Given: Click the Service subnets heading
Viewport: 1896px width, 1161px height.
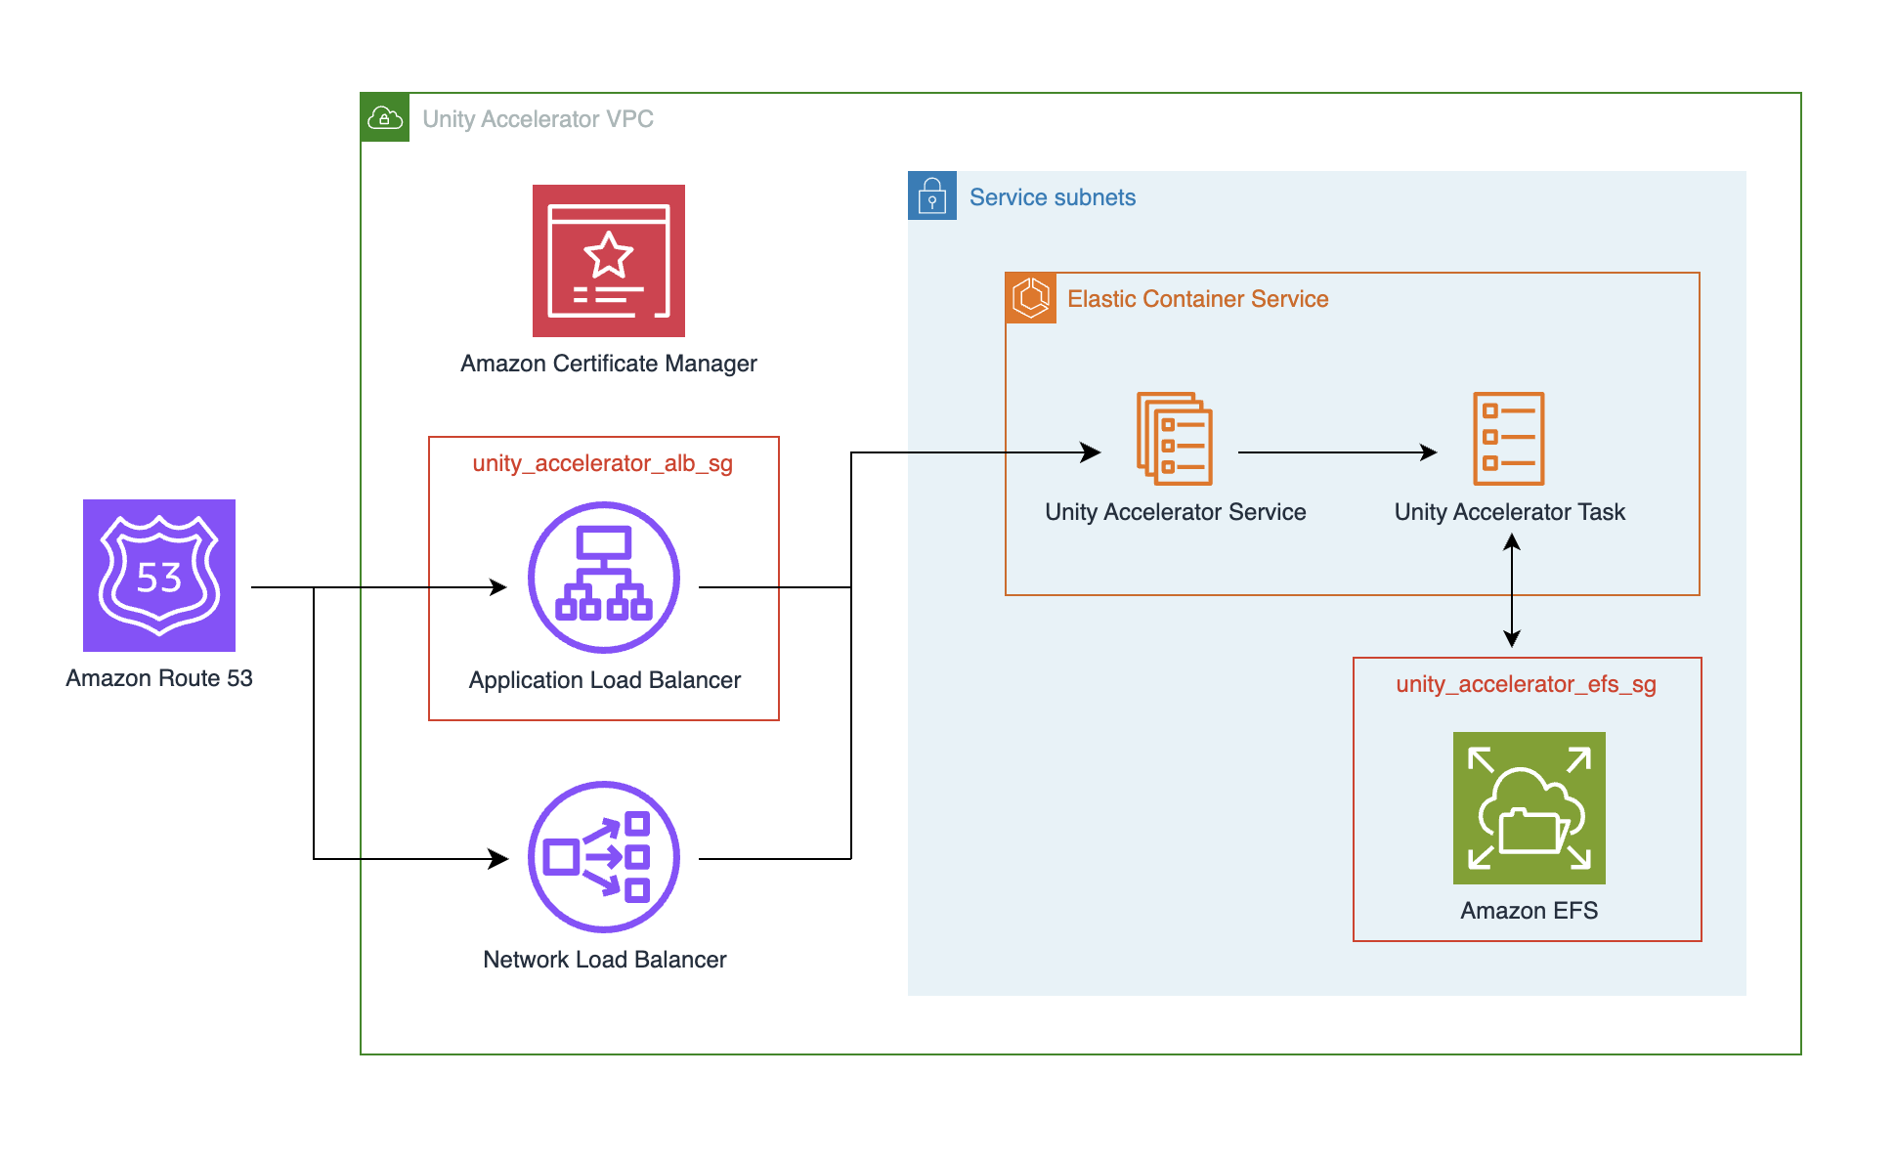Looking at the screenshot, I should [1052, 196].
